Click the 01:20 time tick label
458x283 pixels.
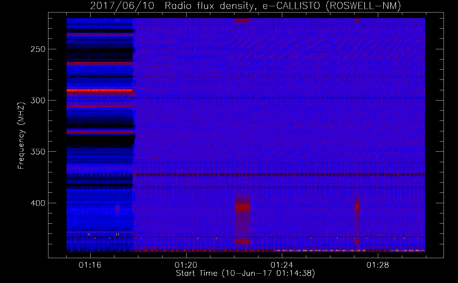pos(186,265)
